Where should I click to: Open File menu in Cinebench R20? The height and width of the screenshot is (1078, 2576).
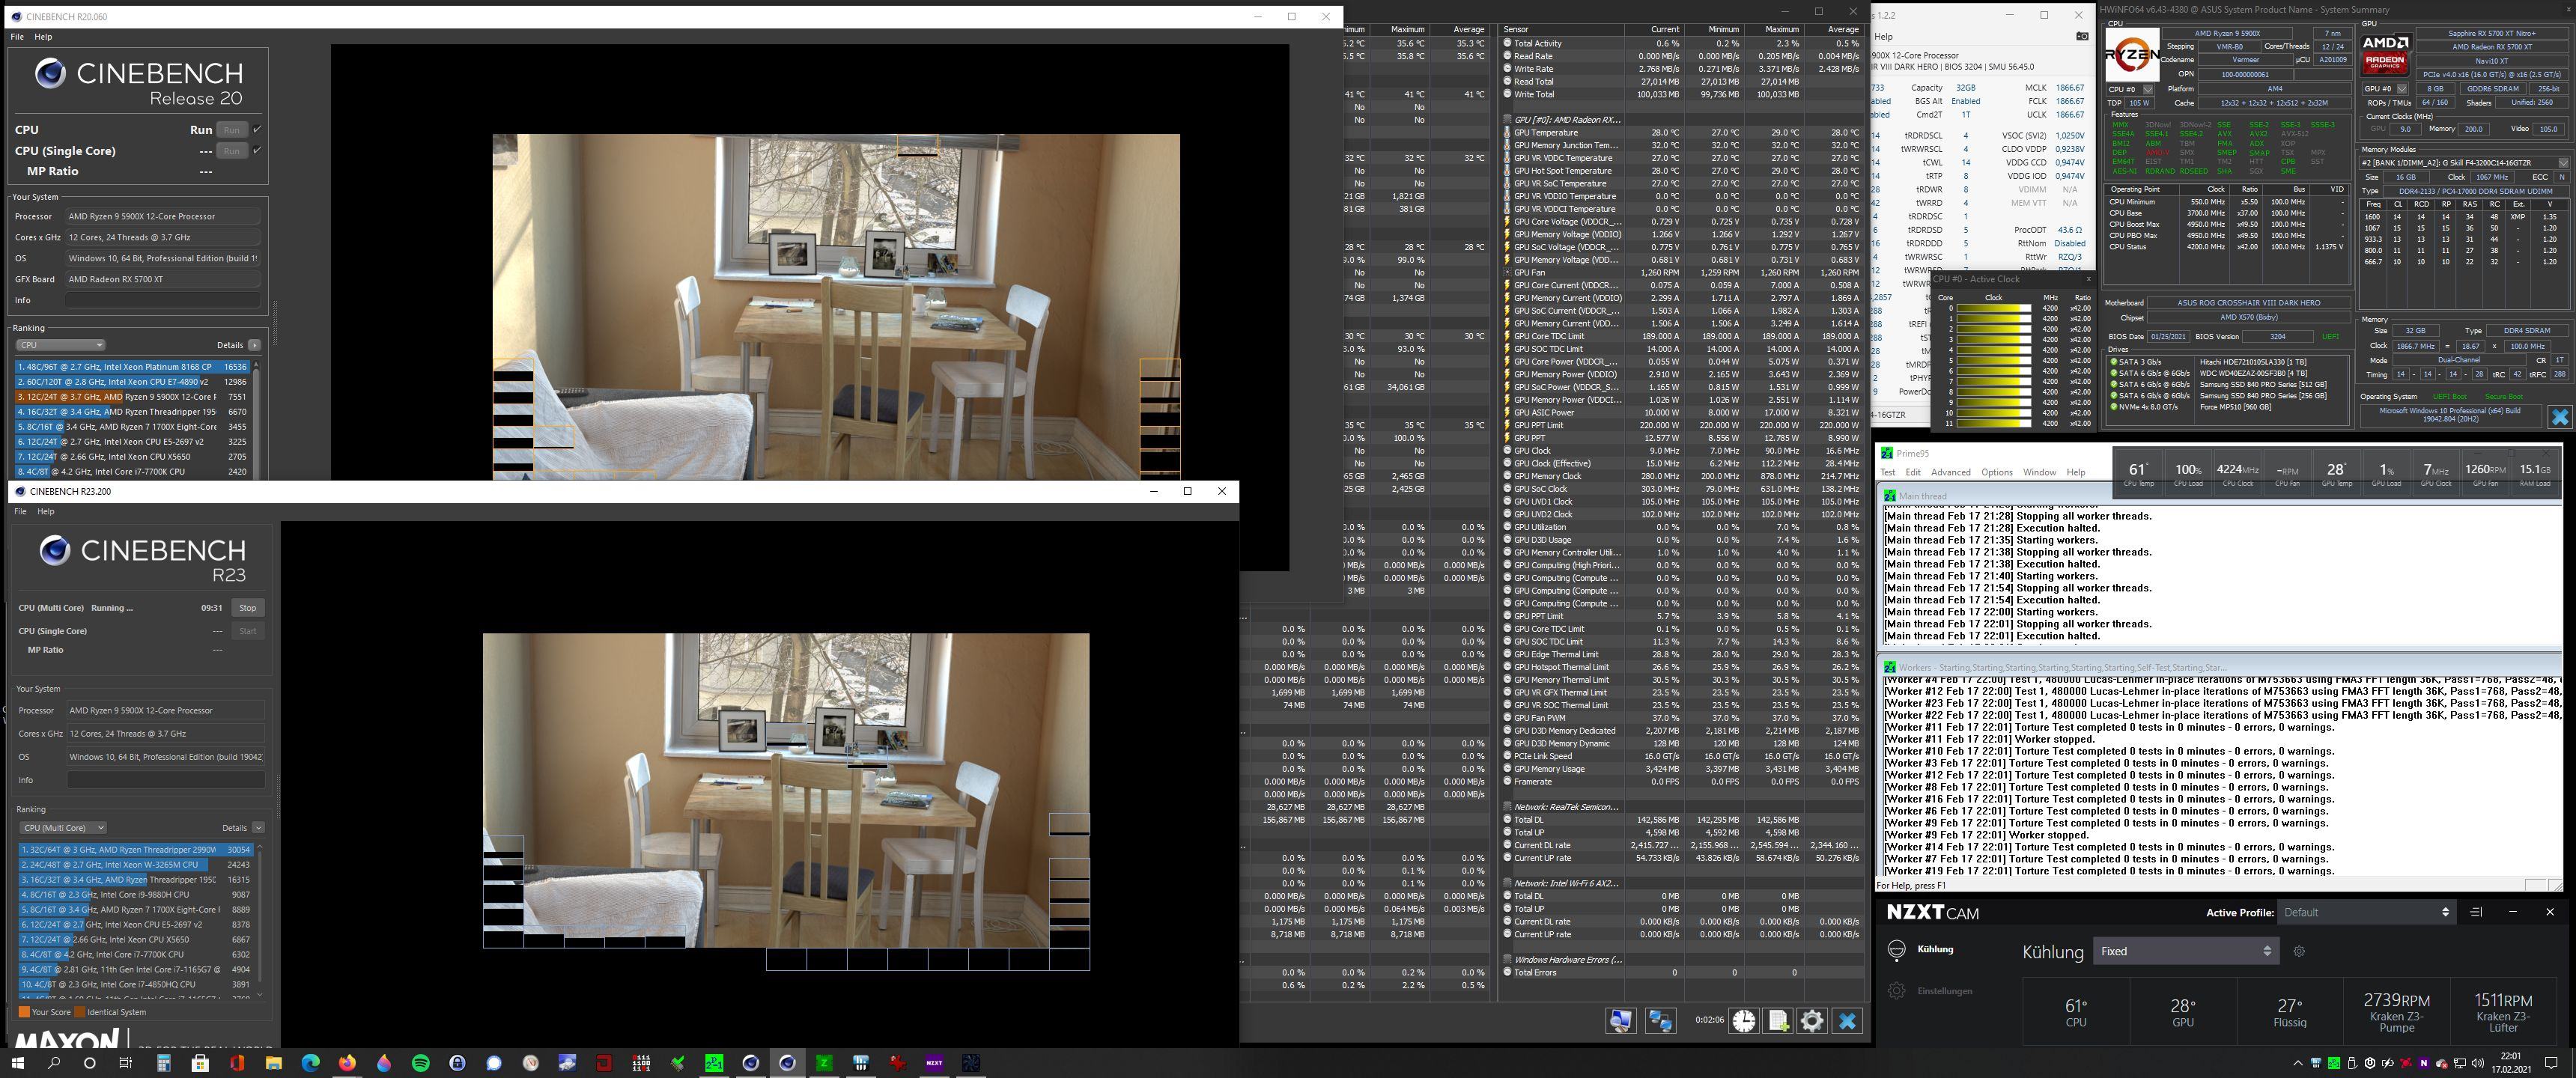coord(17,37)
